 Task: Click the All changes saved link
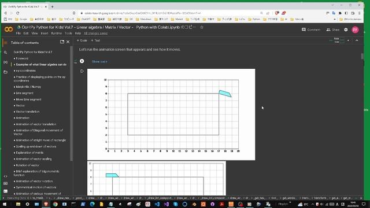[x=95, y=34]
